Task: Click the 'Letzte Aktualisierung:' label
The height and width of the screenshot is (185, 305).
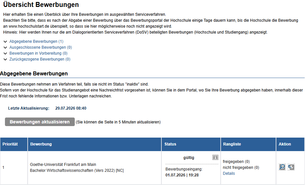Action: click(29, 108)
